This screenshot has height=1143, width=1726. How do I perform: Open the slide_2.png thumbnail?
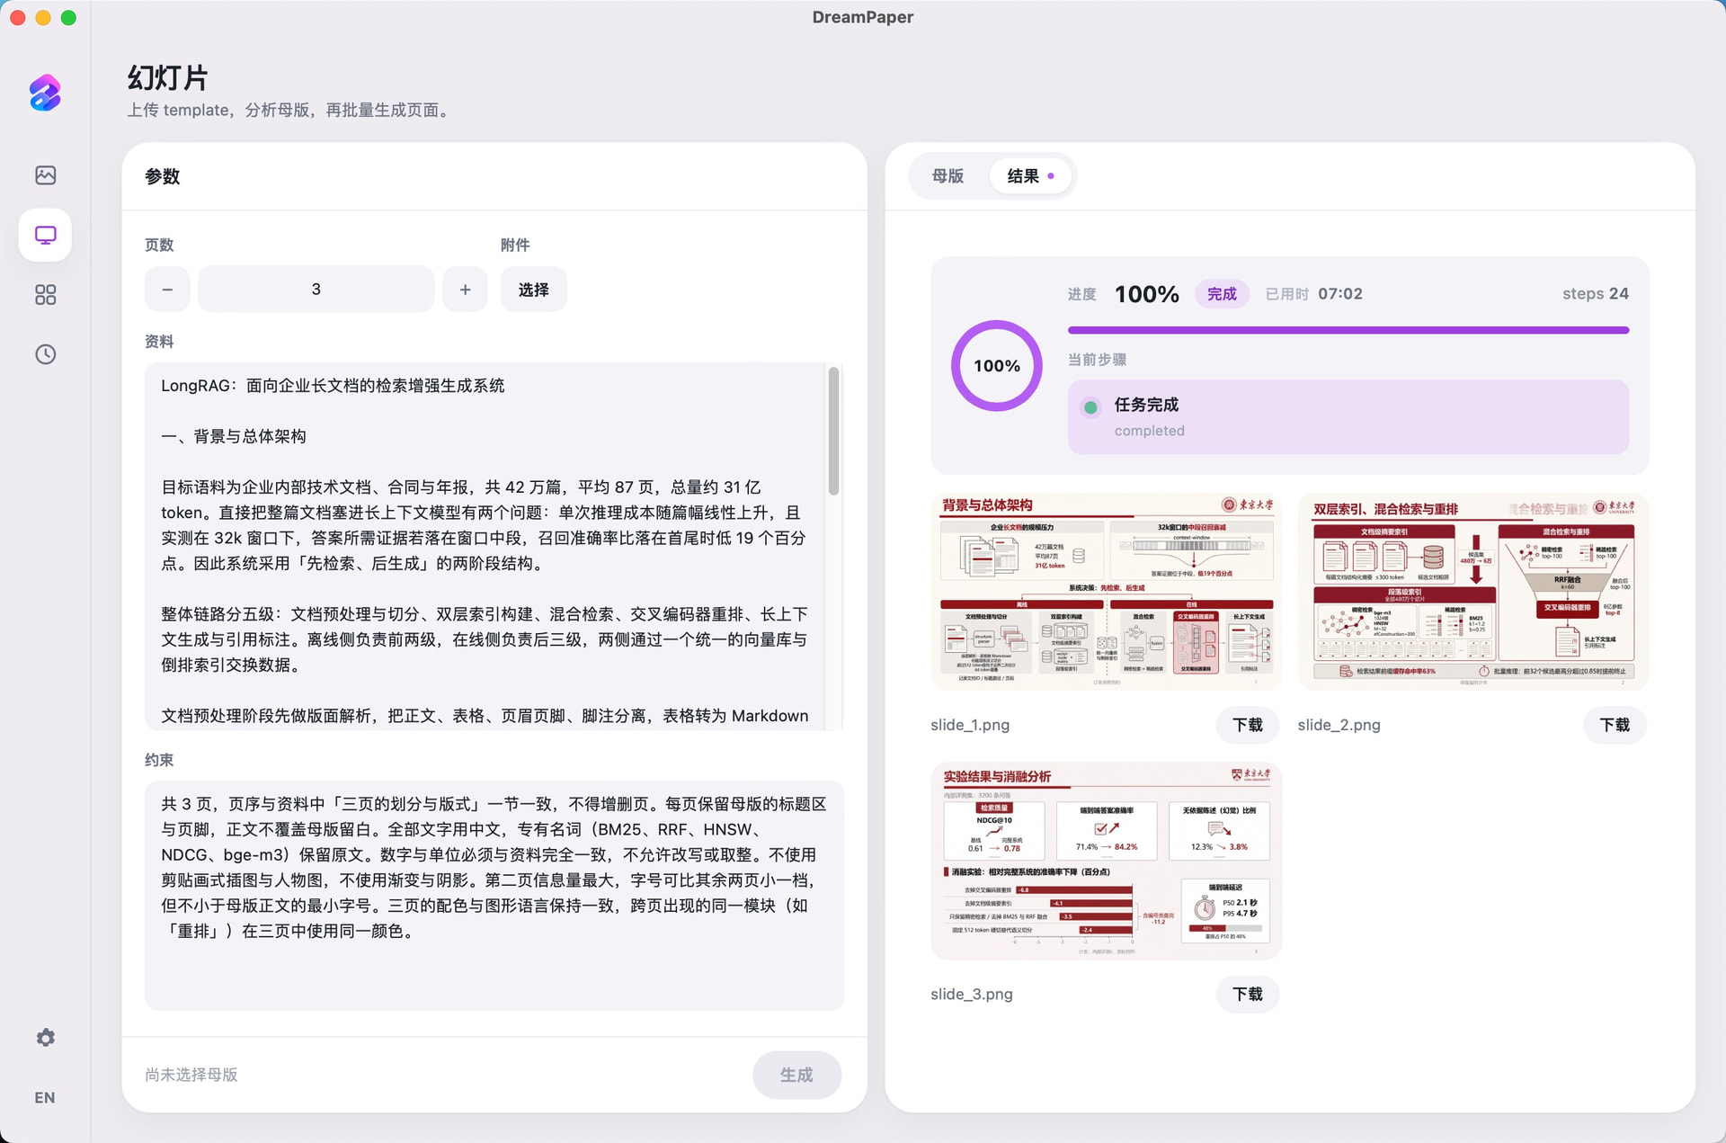(x=1473, y=591)
